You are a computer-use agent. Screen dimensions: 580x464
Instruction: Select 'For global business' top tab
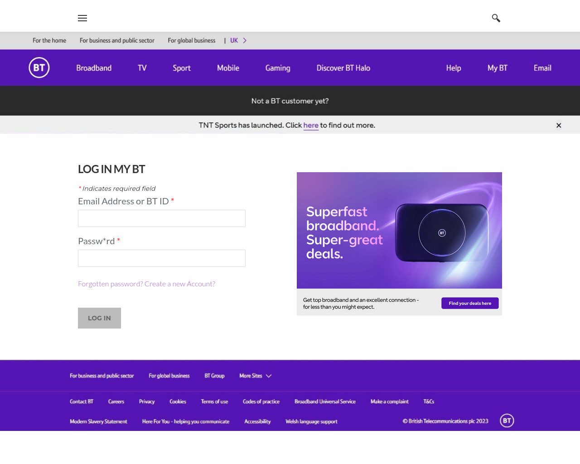tap(192, 40)
